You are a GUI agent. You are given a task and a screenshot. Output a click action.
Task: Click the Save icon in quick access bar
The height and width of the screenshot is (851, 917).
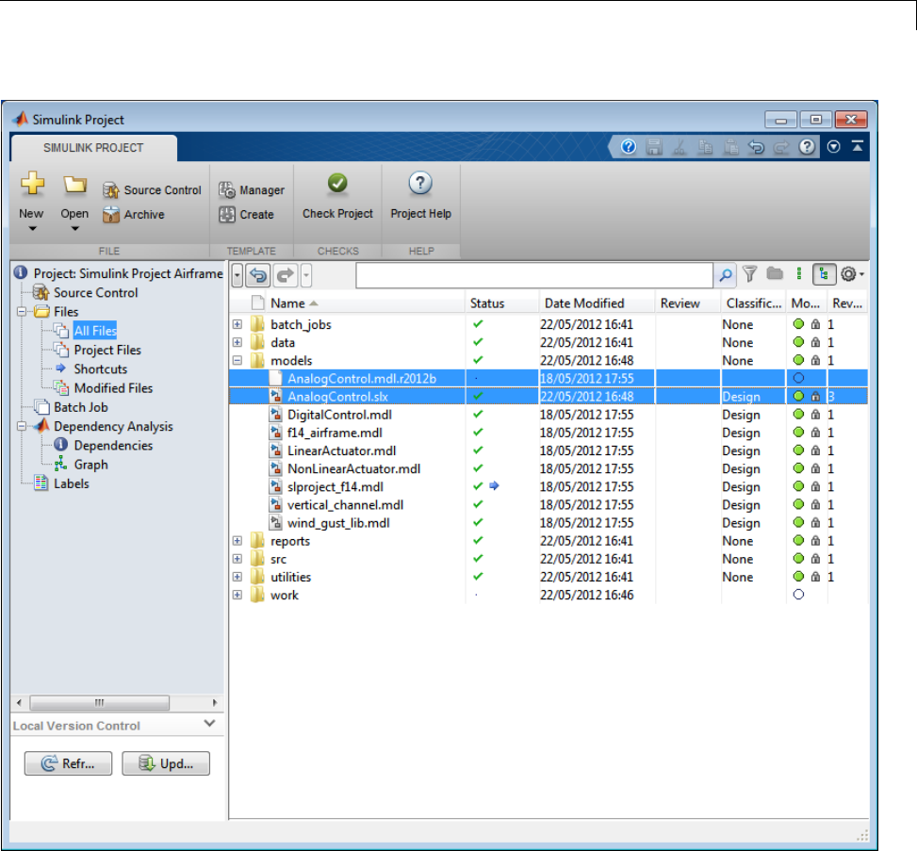click(x=654, y=147)
